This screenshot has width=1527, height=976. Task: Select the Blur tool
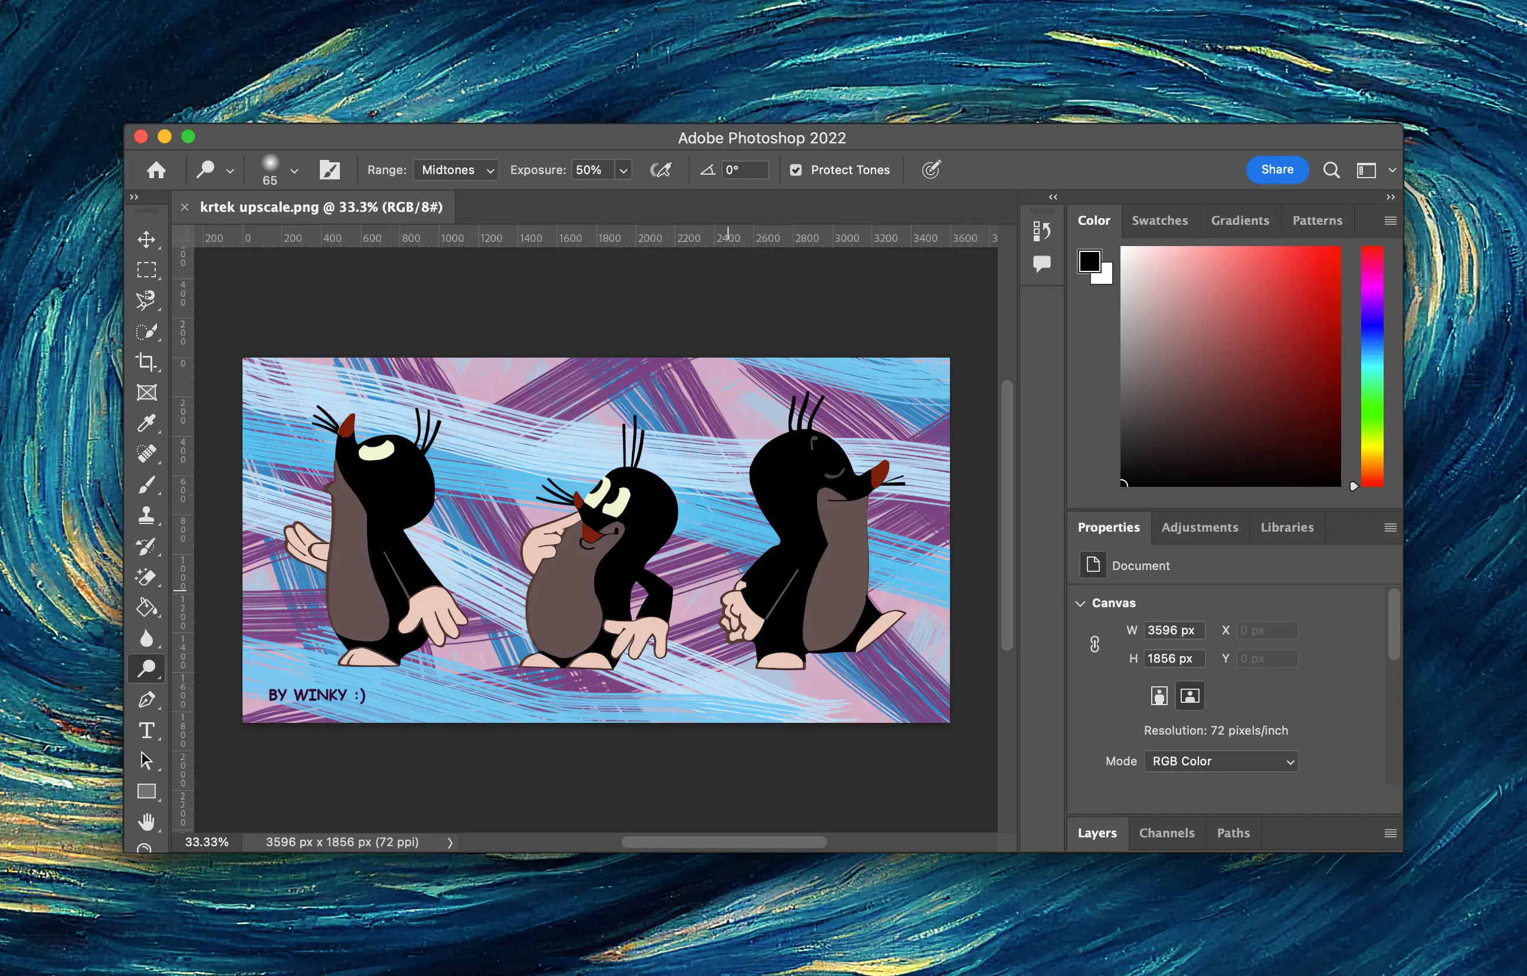[146, 638]
